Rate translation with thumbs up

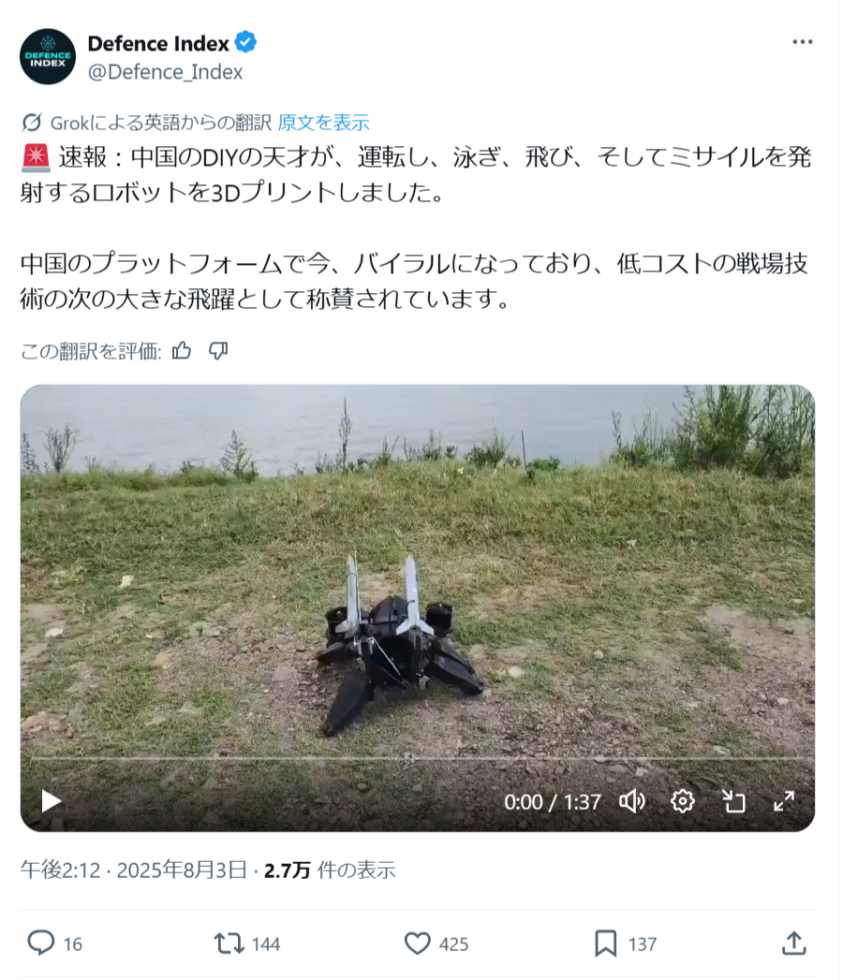182,351
